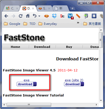
Task: Minimize the browser window
Action: pos(81,3)
